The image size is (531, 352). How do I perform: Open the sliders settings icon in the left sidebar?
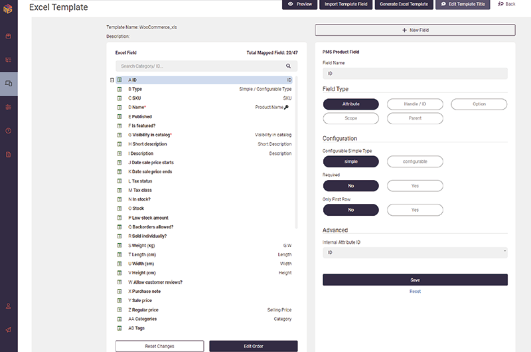tap(8, 107)
